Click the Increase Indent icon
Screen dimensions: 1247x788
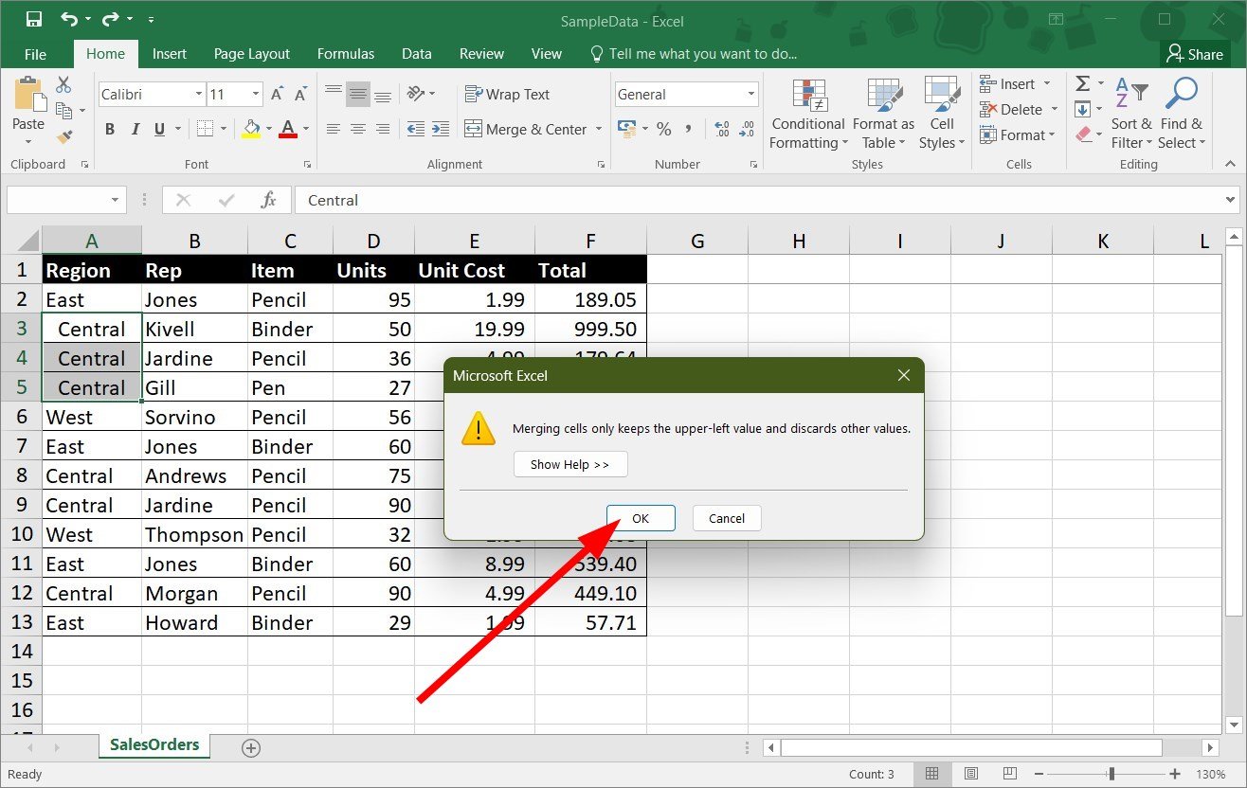coord(442,129)
